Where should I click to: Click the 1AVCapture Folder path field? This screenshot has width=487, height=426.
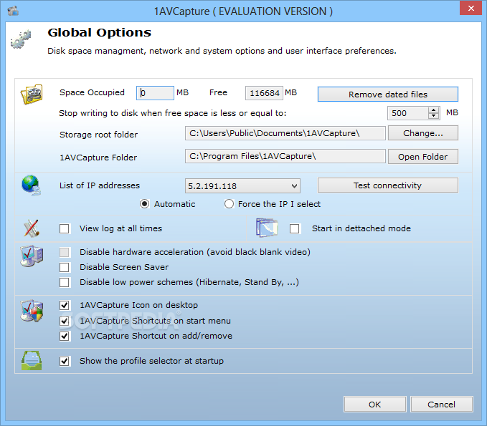[x=285, y=156]
